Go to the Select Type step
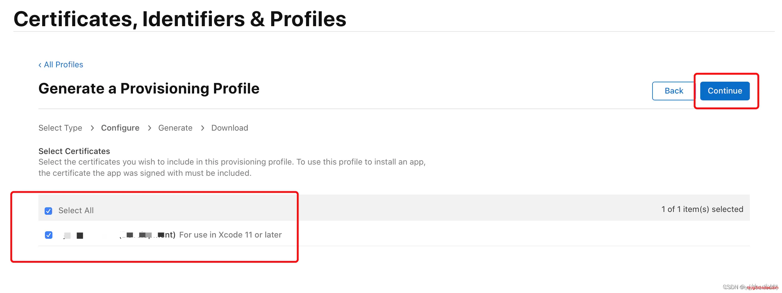 (60, 128)
